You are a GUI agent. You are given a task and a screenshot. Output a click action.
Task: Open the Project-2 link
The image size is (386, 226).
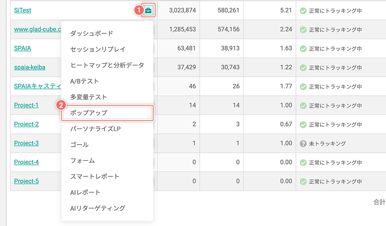coord(27,124)
